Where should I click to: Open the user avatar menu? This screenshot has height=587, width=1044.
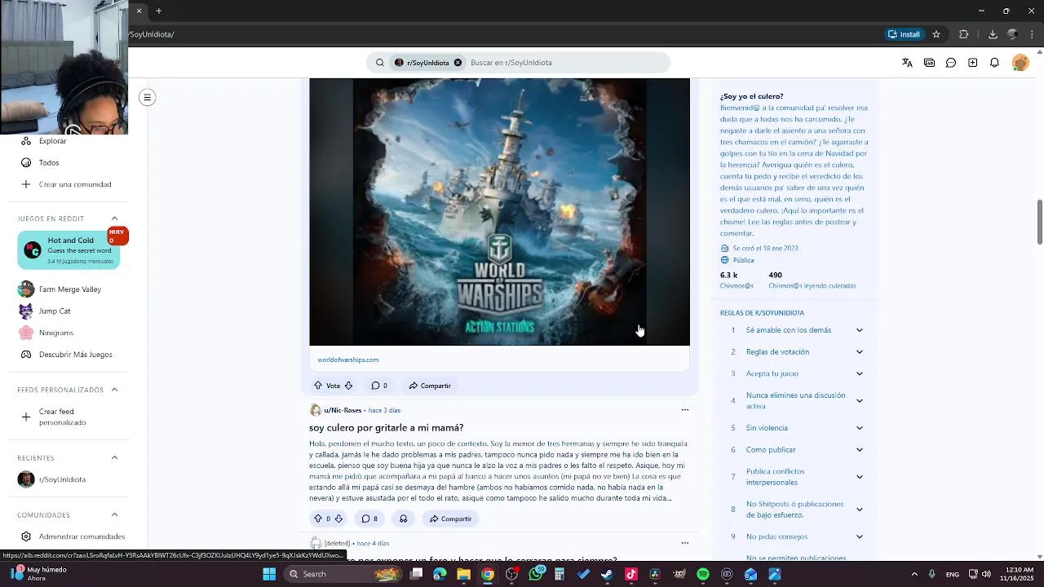pyautogui.click(x=1020, y=63)
